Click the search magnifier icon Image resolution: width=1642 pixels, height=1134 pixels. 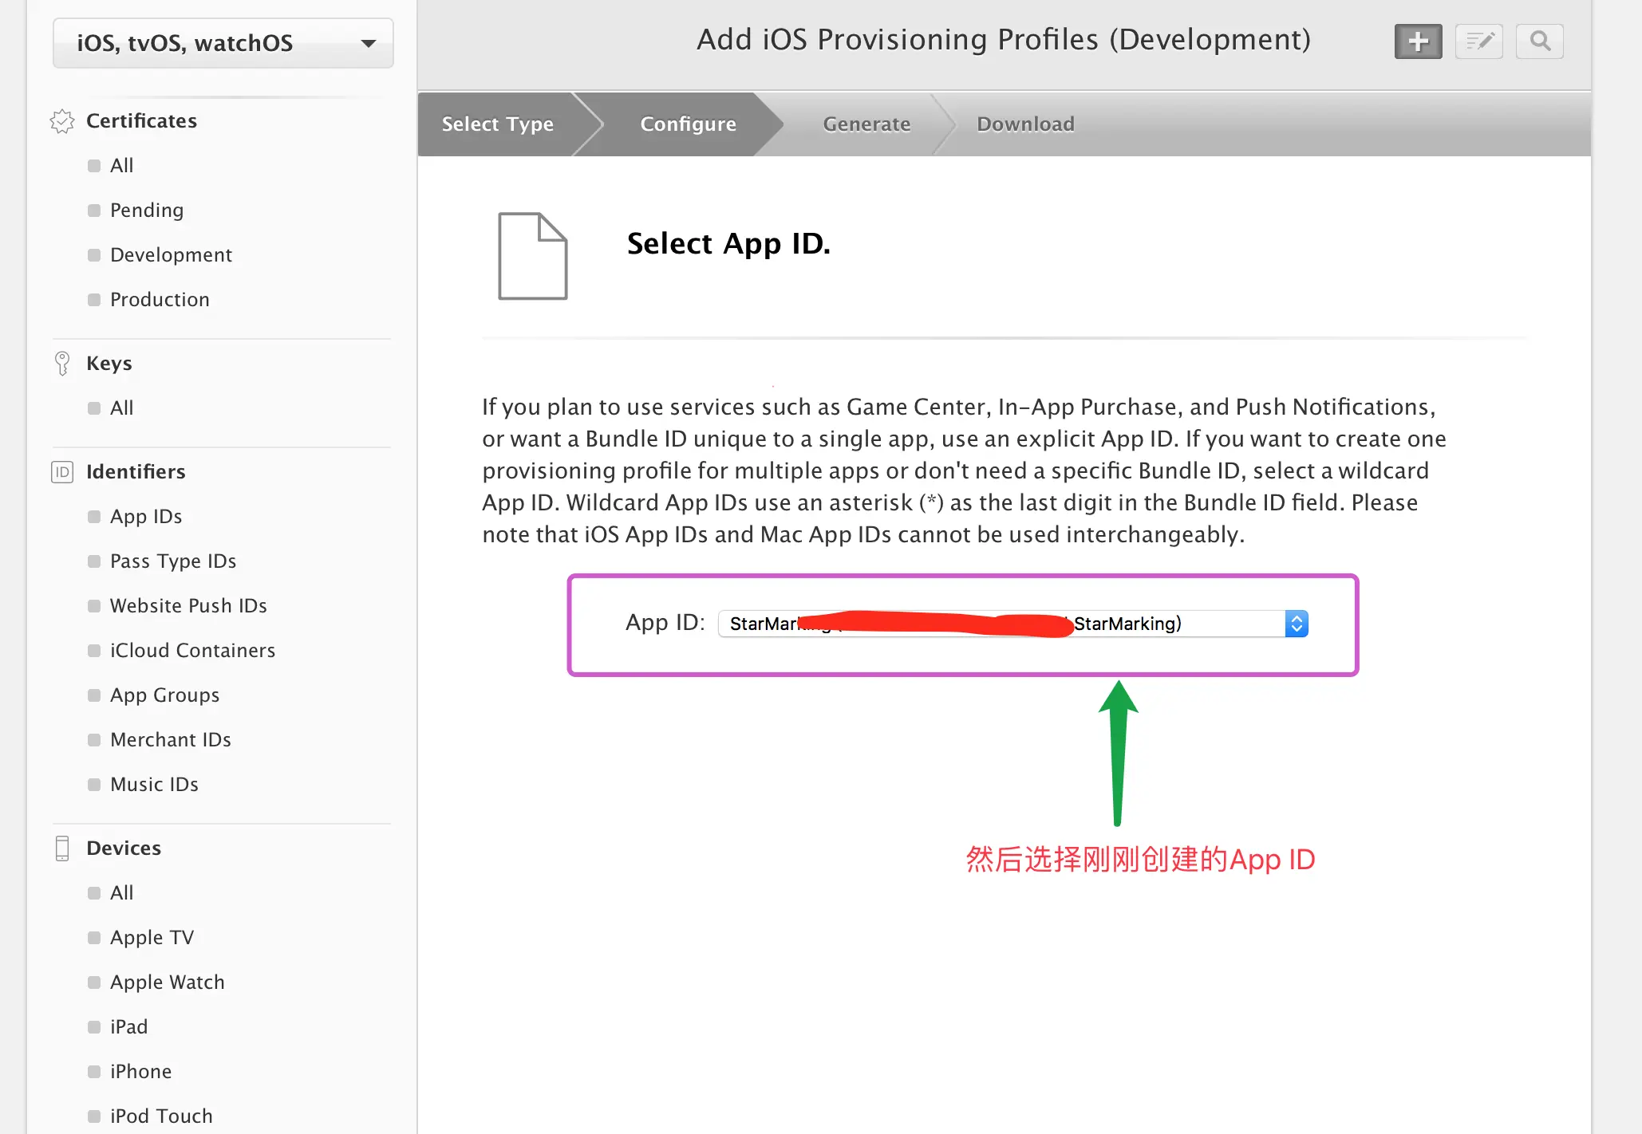tap(1539, 41)
